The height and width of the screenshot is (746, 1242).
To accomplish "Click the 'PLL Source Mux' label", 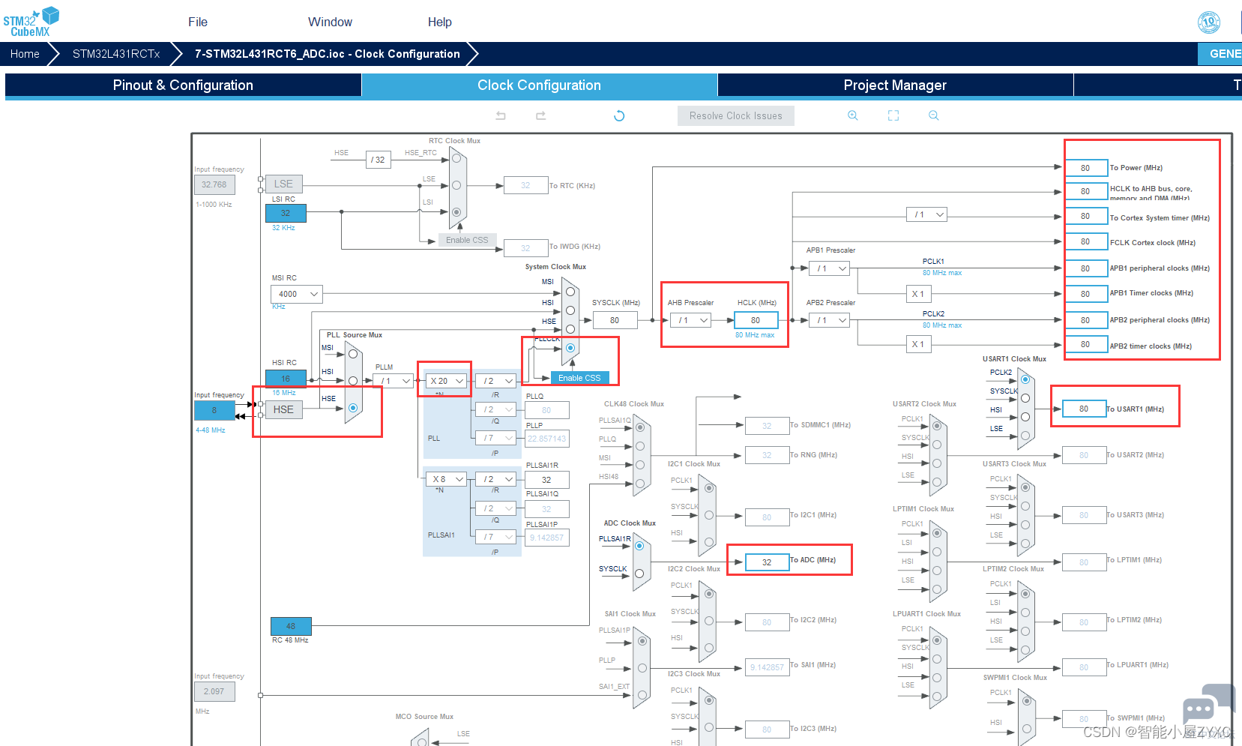I will (355, 335).
